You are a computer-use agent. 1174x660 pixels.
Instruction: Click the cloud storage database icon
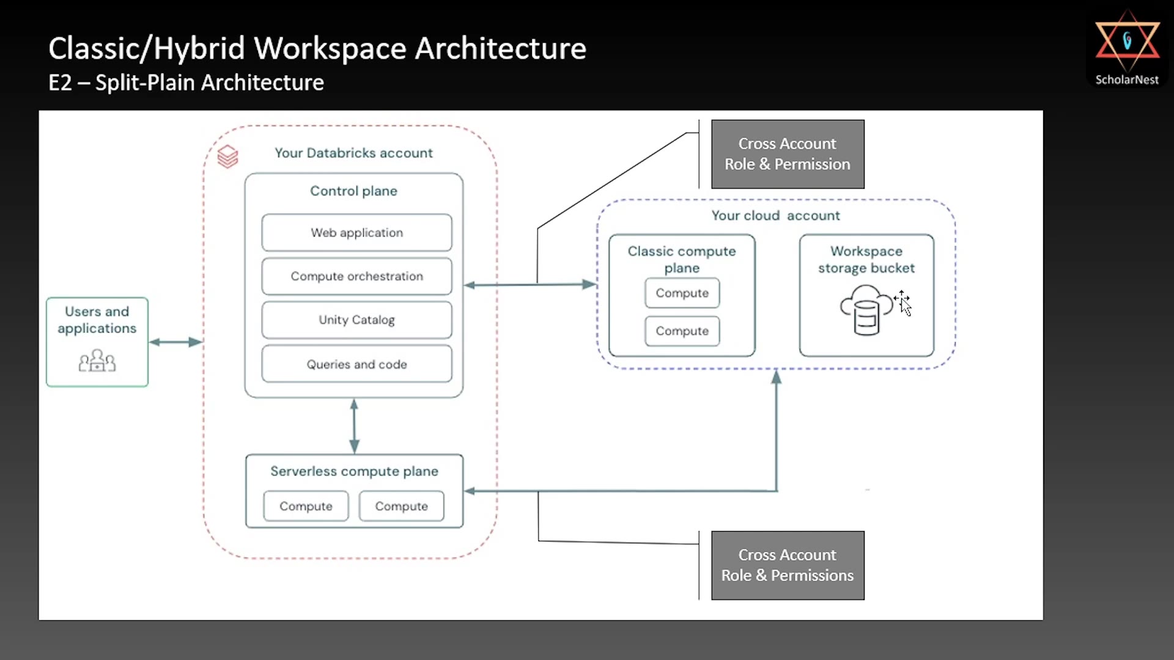point(866,310)
